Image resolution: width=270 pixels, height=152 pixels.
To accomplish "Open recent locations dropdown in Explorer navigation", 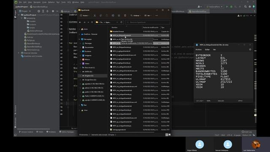I will click(x=88, y=22).
